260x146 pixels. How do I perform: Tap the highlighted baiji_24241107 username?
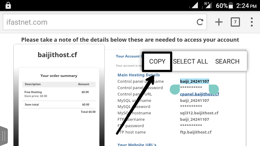click(x=195, y=81)
